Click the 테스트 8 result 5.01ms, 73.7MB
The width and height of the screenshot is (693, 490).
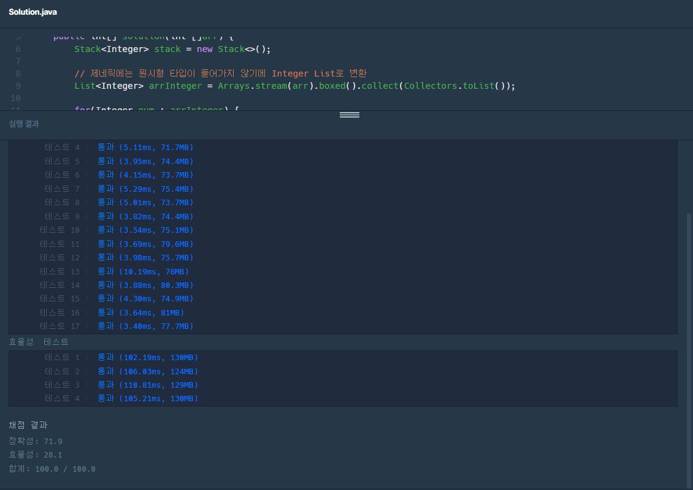point(145,202)
